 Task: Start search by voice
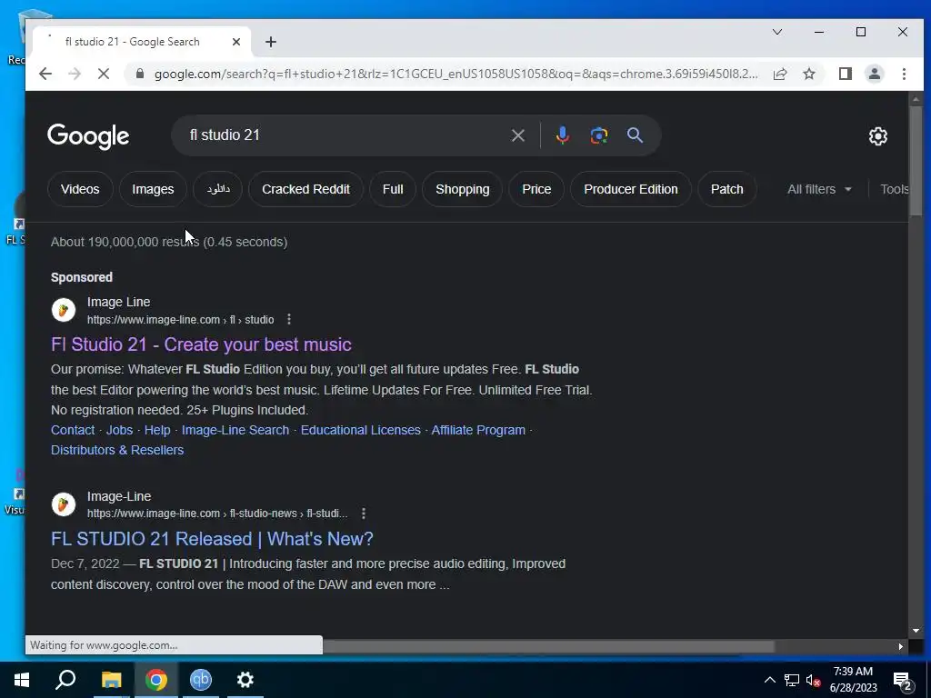(x=562, y=135)
